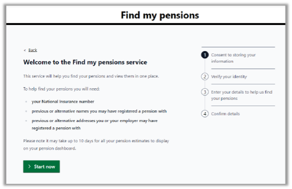Click the 'To help find your pensions' line
Screen dimensions: 292x189
[62, 89]
